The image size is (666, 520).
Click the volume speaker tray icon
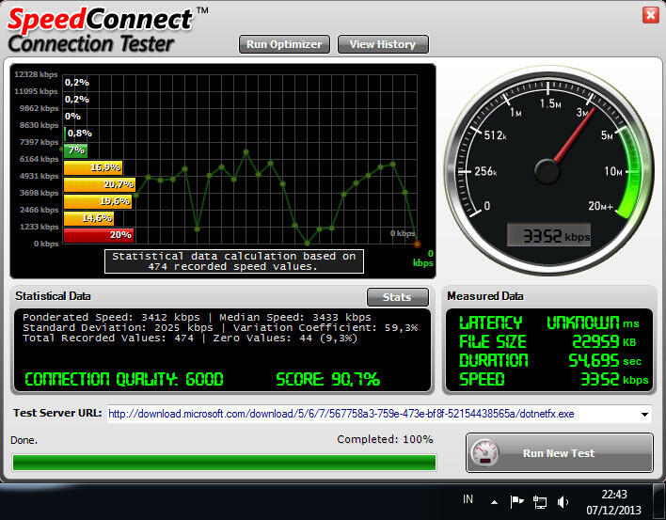point(563,502)
